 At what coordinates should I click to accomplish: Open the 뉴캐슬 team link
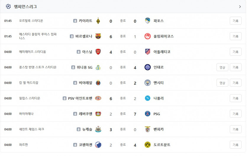(87, 129)
